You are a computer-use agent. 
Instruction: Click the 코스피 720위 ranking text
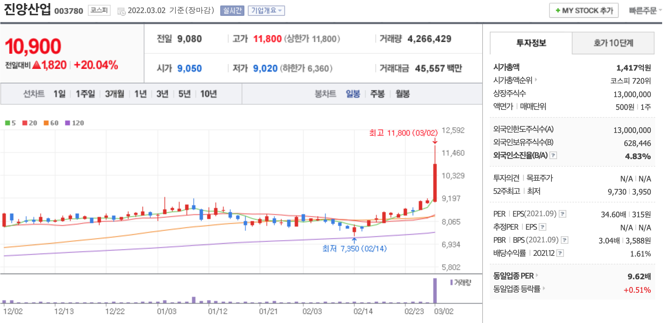point(630,81)
